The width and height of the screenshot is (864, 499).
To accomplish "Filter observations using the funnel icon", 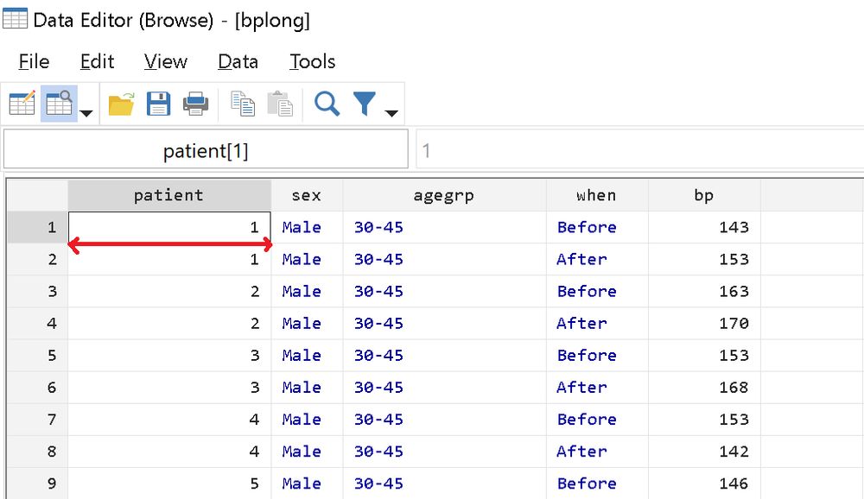I will coord(365,104).
